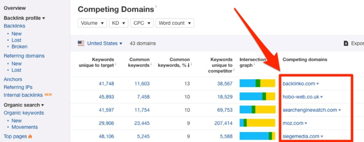Image resolution: width=364 pixels, height=142 pixels.
Task: Click 18,529 competitor keywords value
Action: tap(225, 97)
